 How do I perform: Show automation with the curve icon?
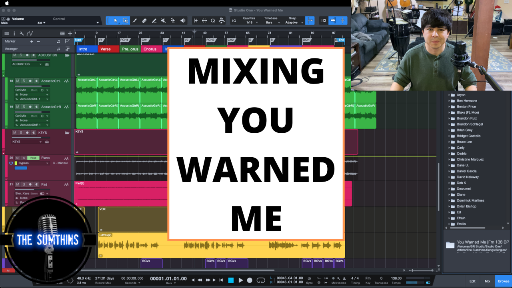pos(29,34)
